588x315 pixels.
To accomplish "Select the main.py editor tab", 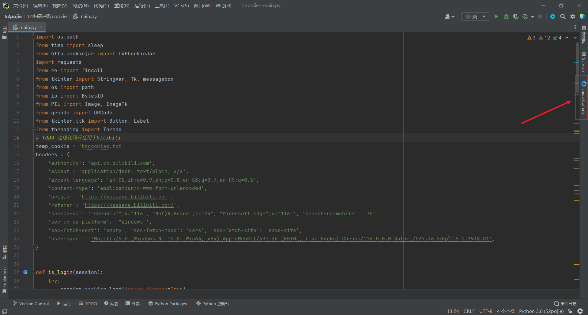I will click(27, 27).
